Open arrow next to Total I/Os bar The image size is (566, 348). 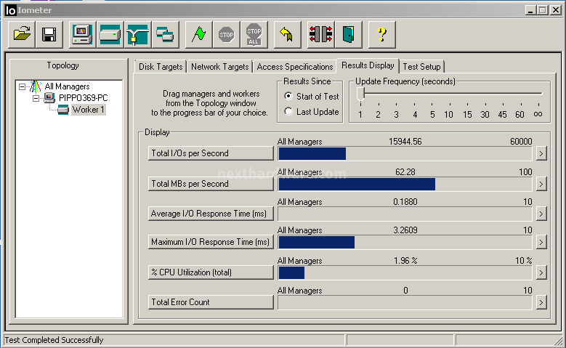pyautogui.click(x=541, y=154)
